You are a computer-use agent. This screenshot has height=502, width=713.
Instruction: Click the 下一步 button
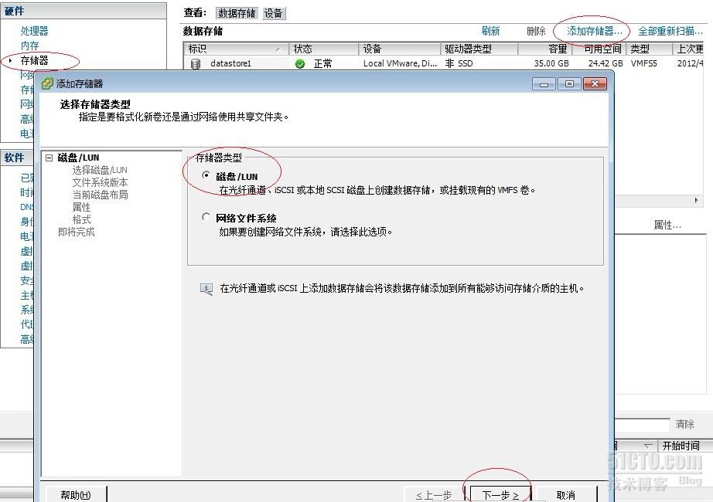click(x=500, y=495)
